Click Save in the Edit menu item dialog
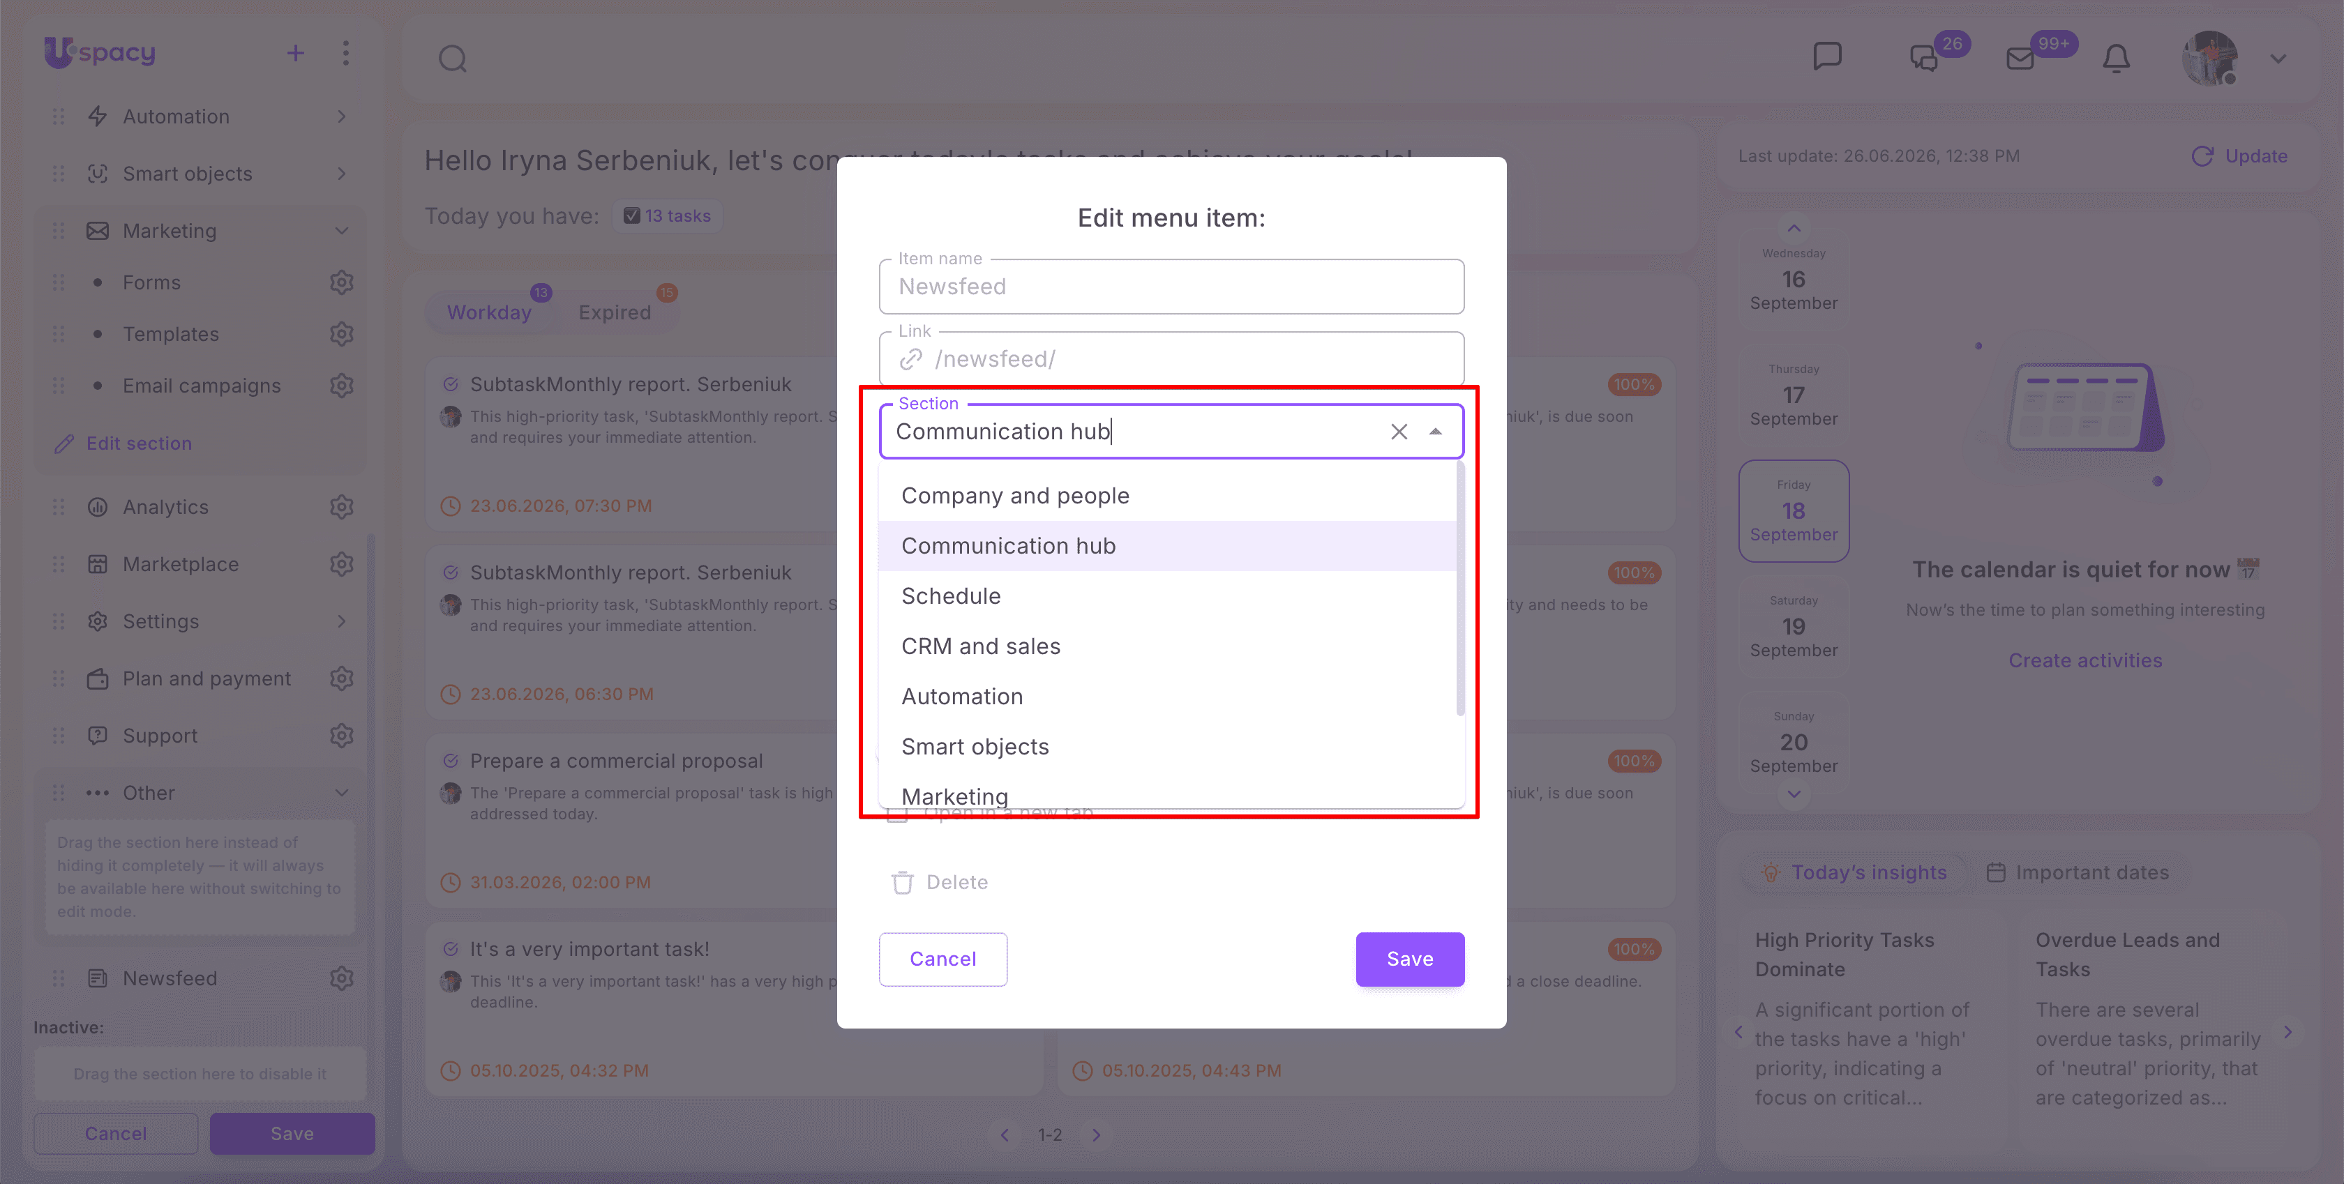Viewport: 2344px width, 1184px height. click(x=1409, y=959)
